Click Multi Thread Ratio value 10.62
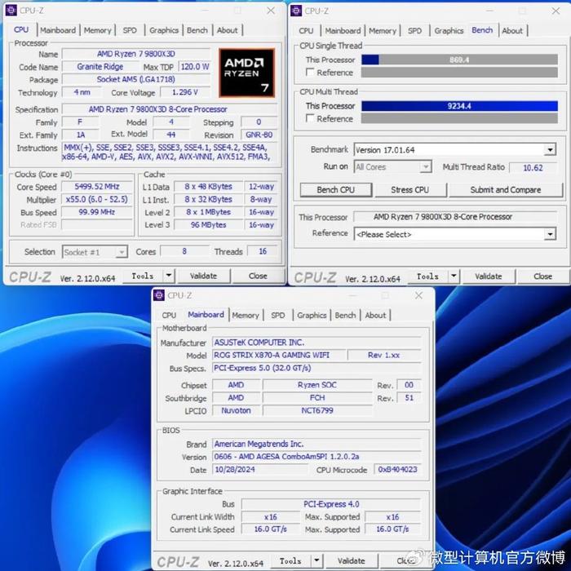The height and width of the screenshot is (571, 571). coord(533,167)
